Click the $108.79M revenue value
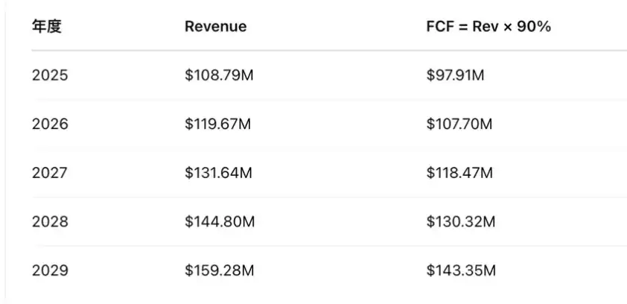627x304 pixels. click(219, 75)
